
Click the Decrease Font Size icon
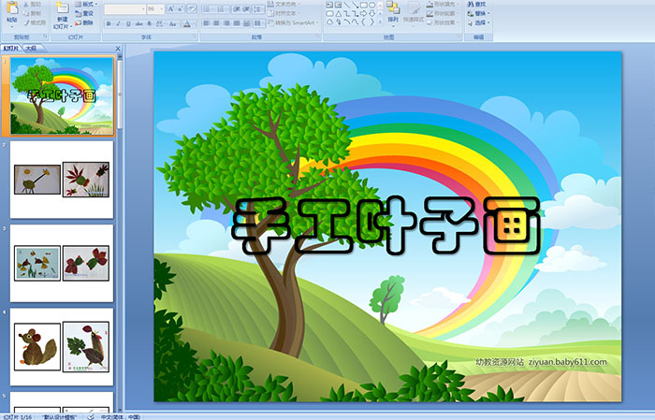181,9
